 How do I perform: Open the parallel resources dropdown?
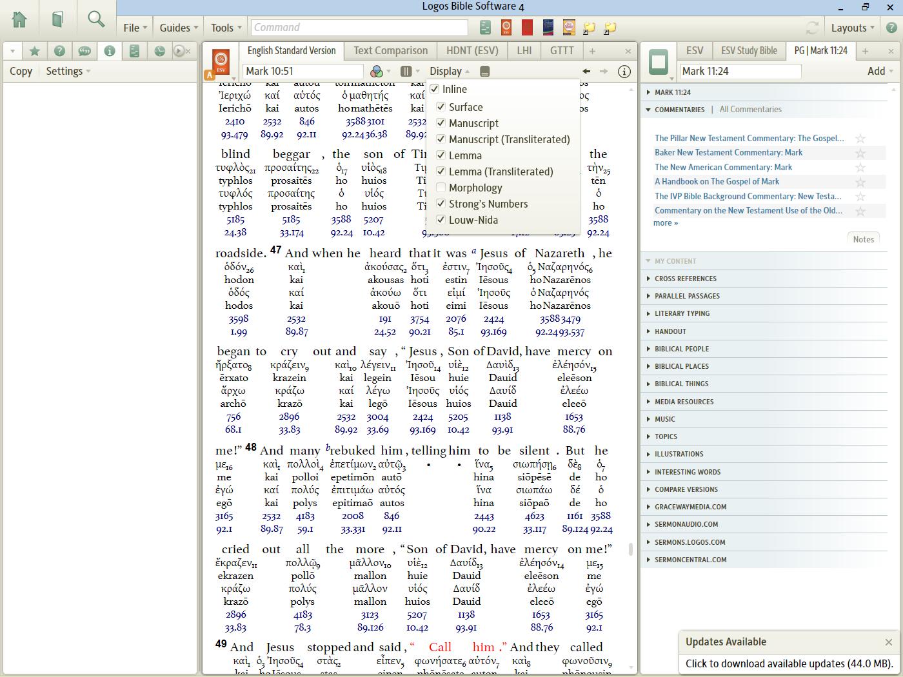coord(410,72)
